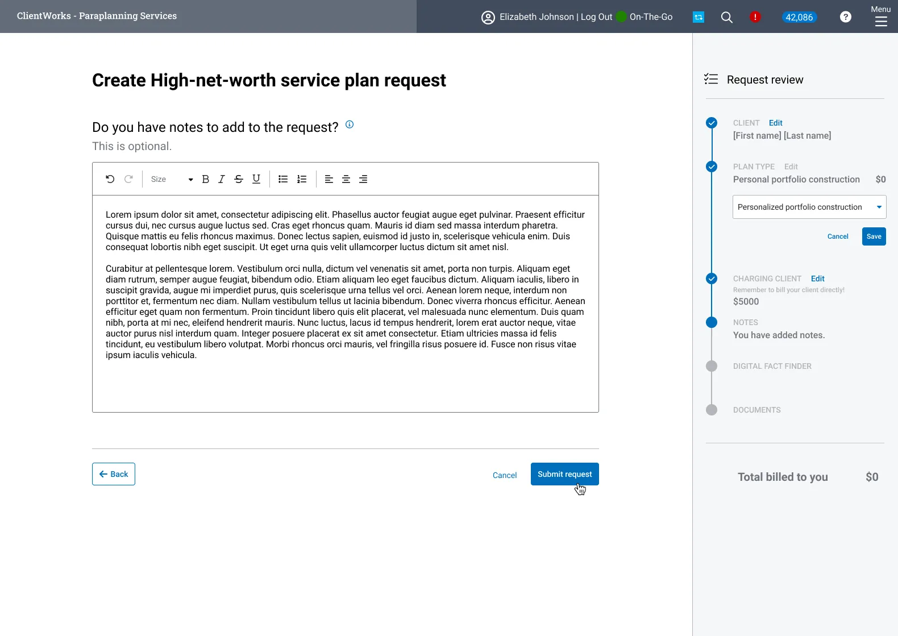Insert a bulleted list

[x=283, y=179]
